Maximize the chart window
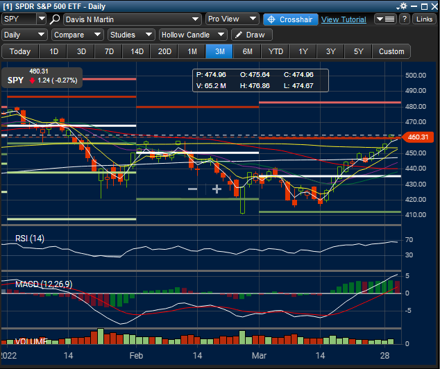The image size is (440, 369). click(424, 6)
